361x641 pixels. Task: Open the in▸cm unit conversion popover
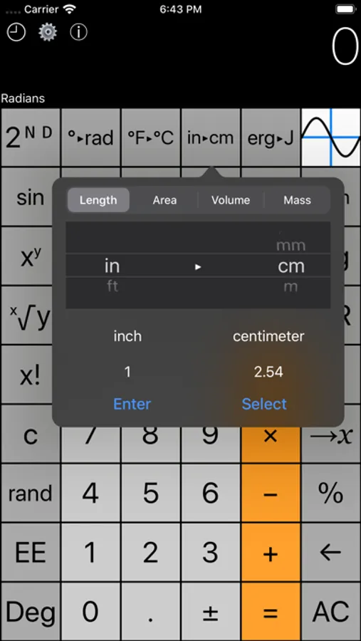[211, 137]
